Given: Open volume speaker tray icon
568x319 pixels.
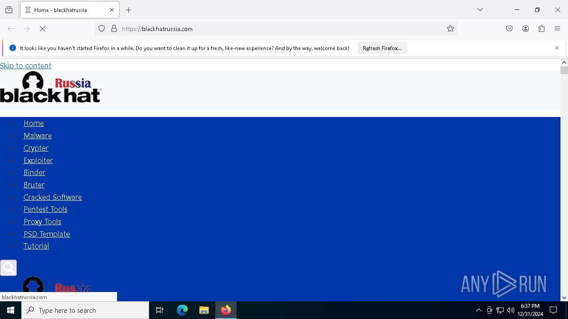Looking at the screenshot, I should click(511, 311).
